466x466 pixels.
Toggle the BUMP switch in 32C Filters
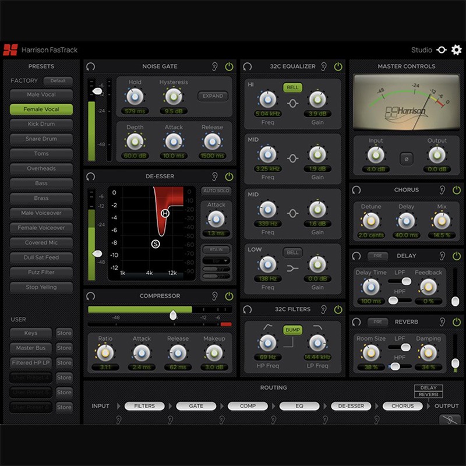[293, 330]
